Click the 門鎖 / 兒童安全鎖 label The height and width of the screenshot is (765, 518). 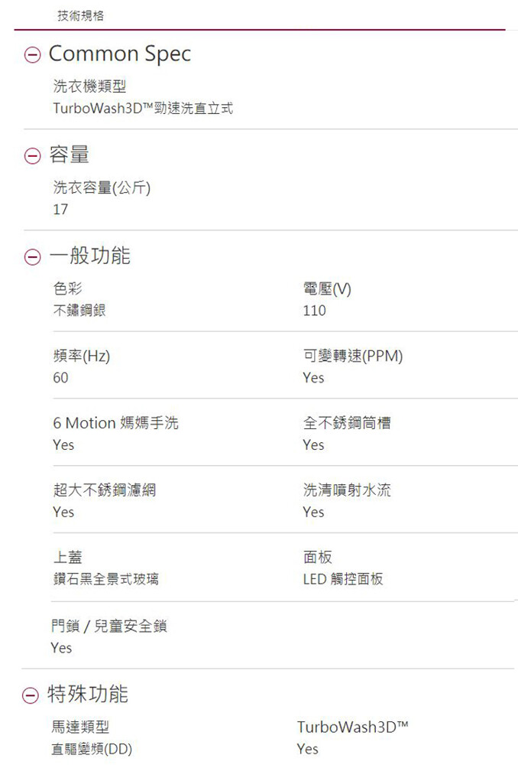(x=109, y=626)
